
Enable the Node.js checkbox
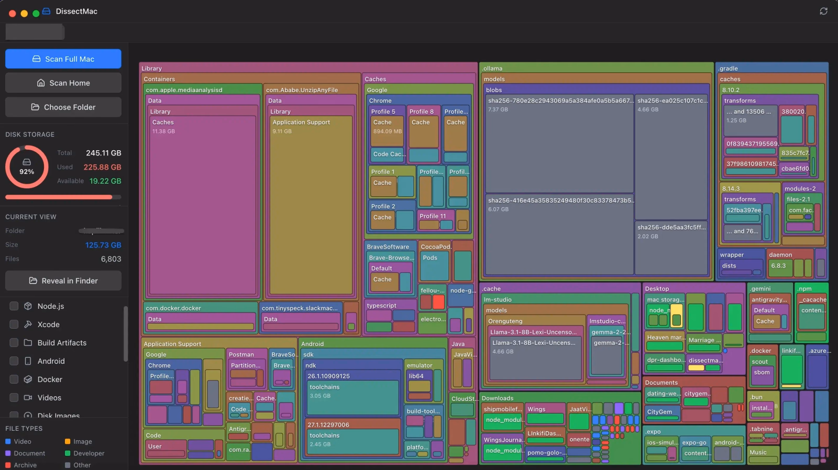tap(14, 306)
